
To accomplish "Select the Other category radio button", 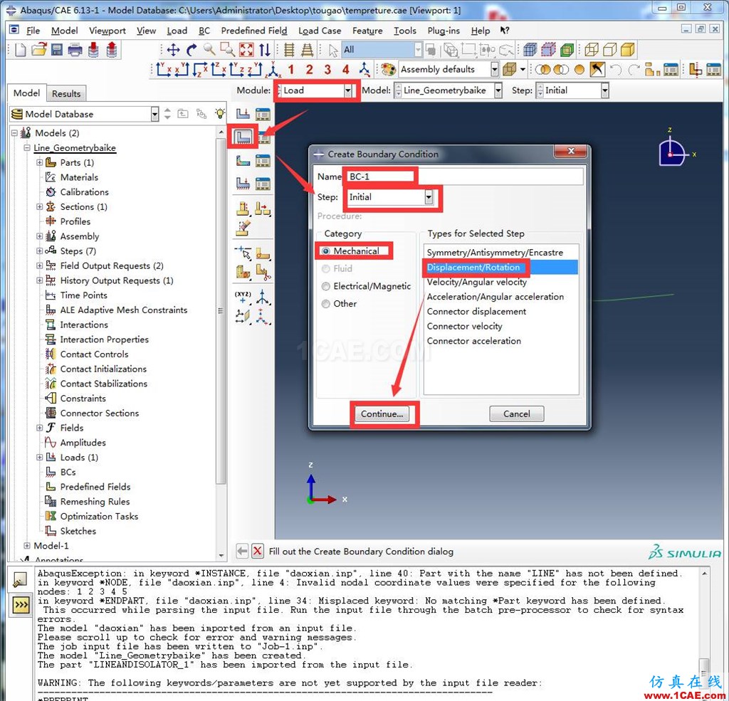I will coord(326,304).
